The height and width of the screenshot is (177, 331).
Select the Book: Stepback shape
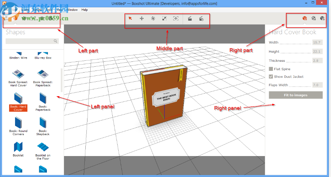tap(43, 126)
